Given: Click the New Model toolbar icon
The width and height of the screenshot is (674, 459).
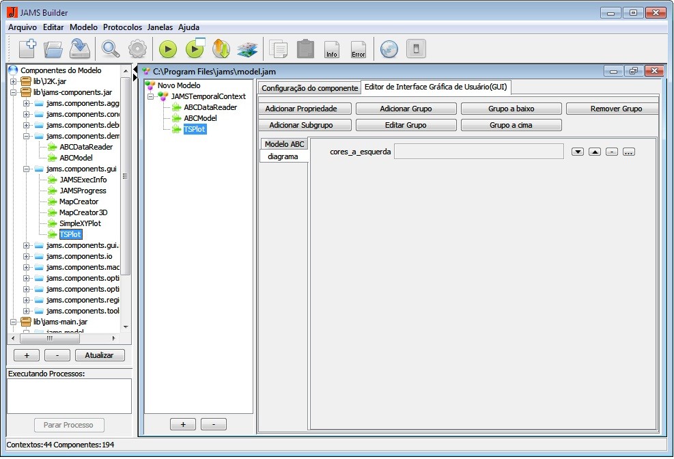Looking at the screenshot, I should (27, 48).
